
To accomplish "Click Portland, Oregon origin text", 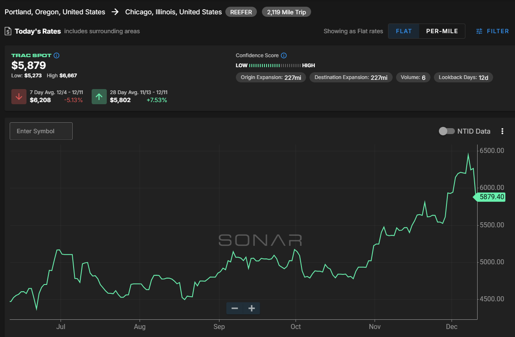I will pos(55,12).
